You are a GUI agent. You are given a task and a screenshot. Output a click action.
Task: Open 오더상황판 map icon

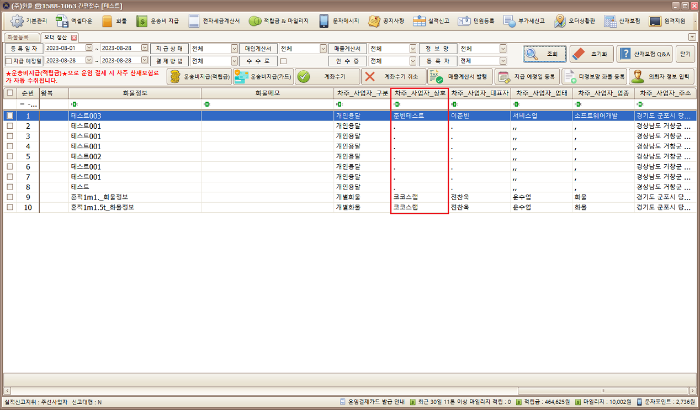560,21
